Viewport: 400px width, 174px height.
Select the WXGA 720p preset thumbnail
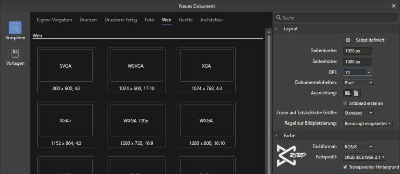pos(136,120)
